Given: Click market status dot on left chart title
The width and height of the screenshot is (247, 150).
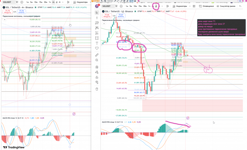Looking at the screenshot, I should click(35, 7).
